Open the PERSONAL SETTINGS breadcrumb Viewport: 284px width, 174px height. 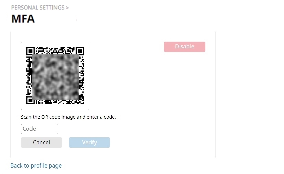38,8
